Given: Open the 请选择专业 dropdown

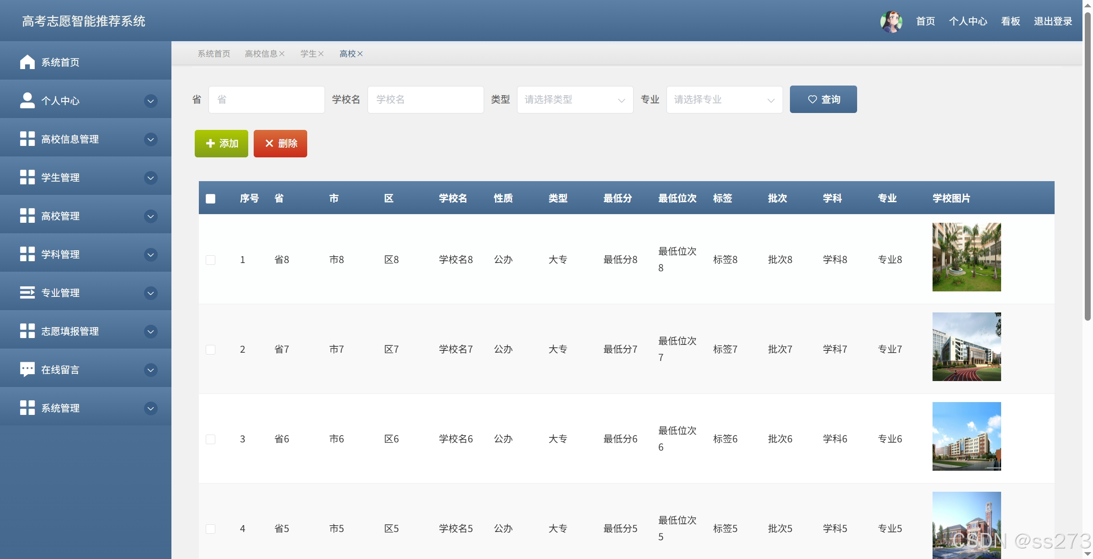Looking at the screenshot, I should (x=724, y=100).
